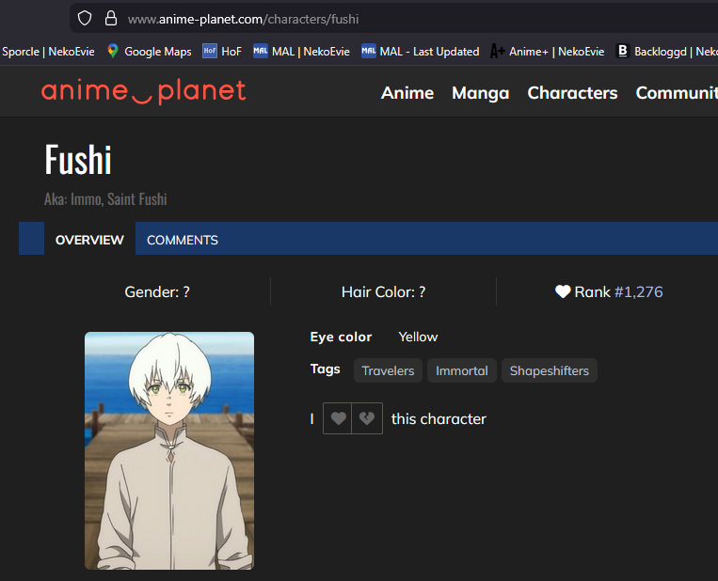The height and width of the screenshot is (581, 718).
Task: Click the 'Gender: ?' text
Action: pyautogui.click(x=157, y=291)
